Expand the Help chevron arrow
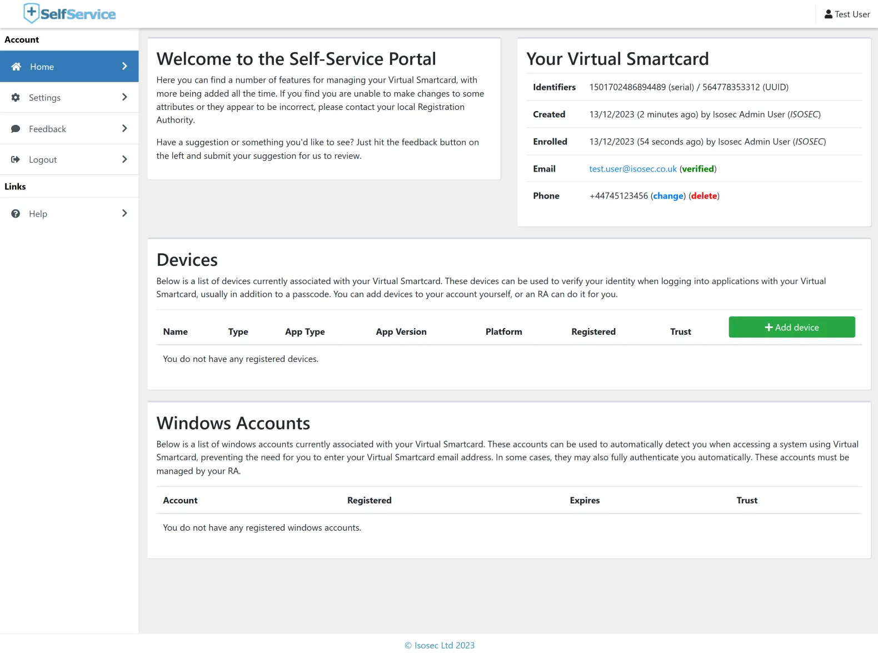The image size is (878, 655). tap(124, 214)
